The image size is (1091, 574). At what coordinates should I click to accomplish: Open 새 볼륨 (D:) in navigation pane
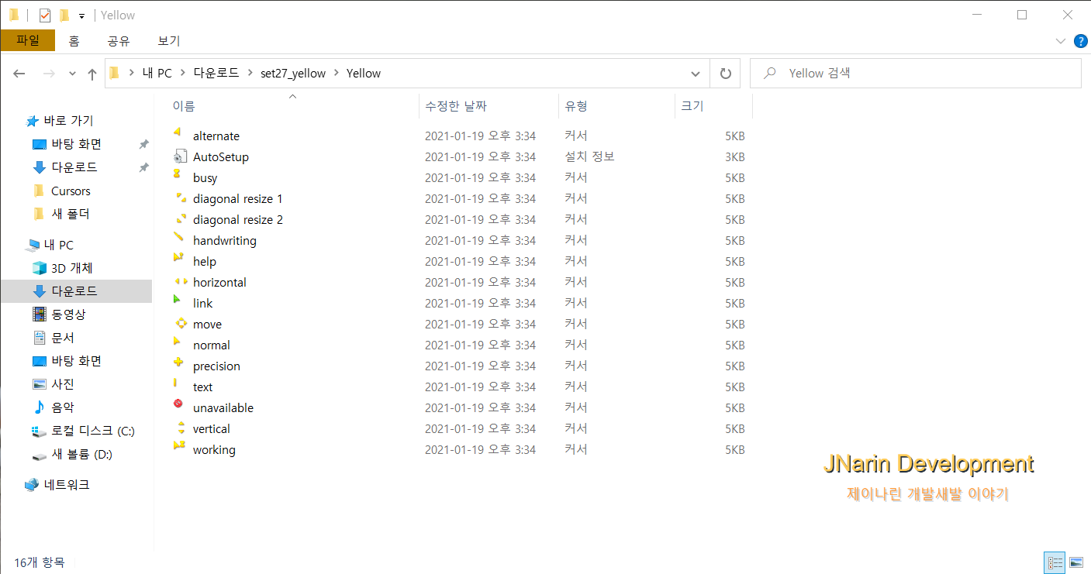[x=81, y=455]
